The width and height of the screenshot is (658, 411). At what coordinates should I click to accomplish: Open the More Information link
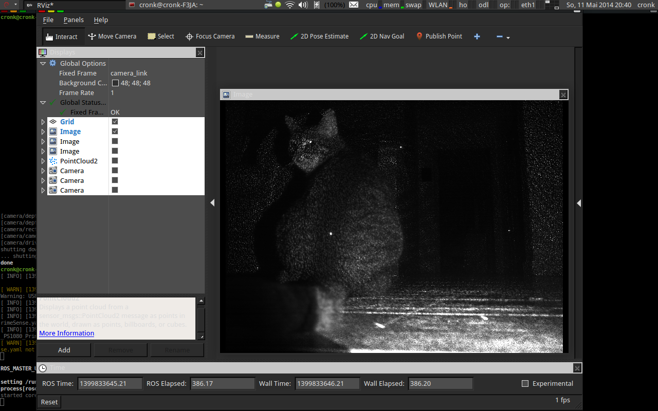[67, 333]
